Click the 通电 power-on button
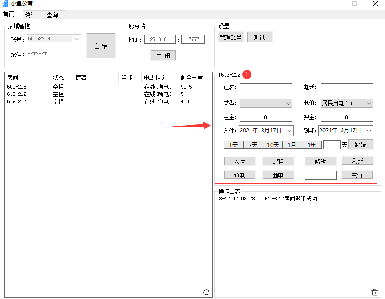The image size is (385, 299). (240, 175)
